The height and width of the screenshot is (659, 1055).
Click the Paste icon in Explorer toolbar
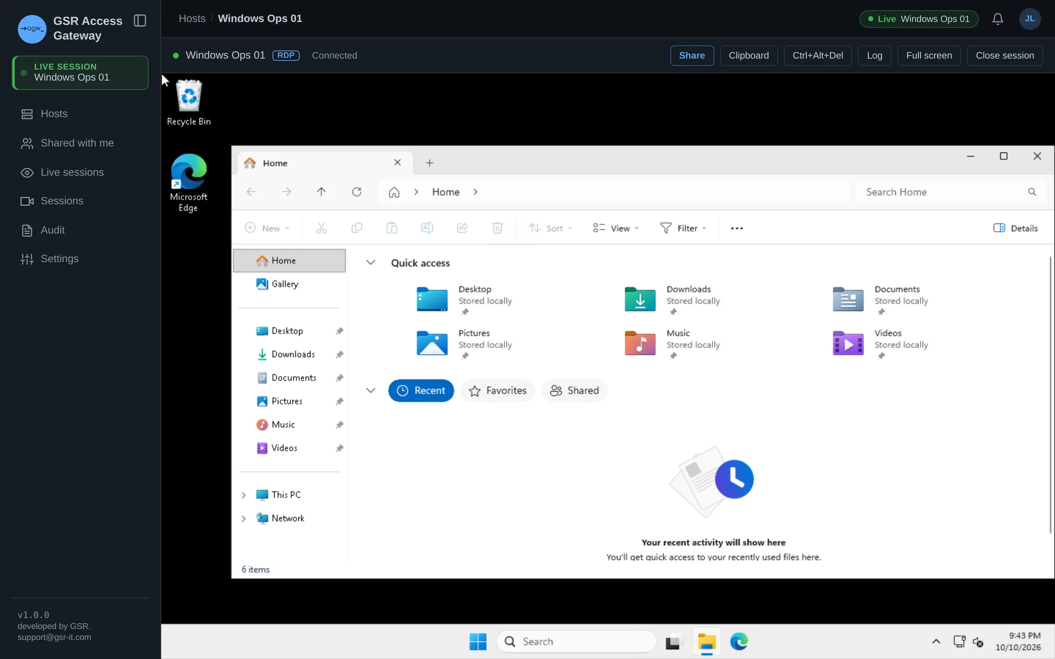(392, 228)
